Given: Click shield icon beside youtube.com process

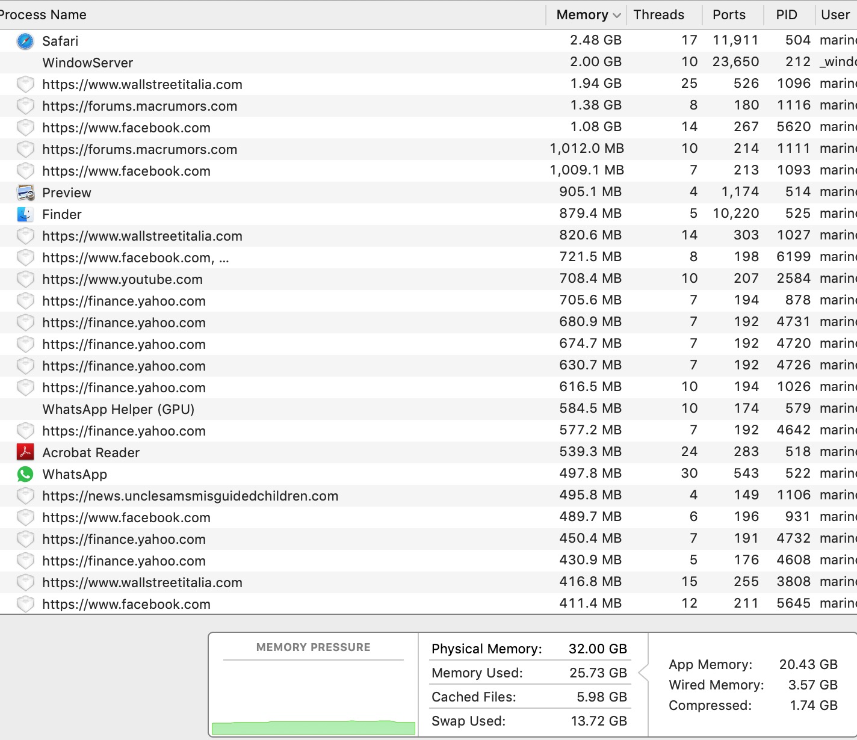Looking at the screenshot, I should click(25, 279).
